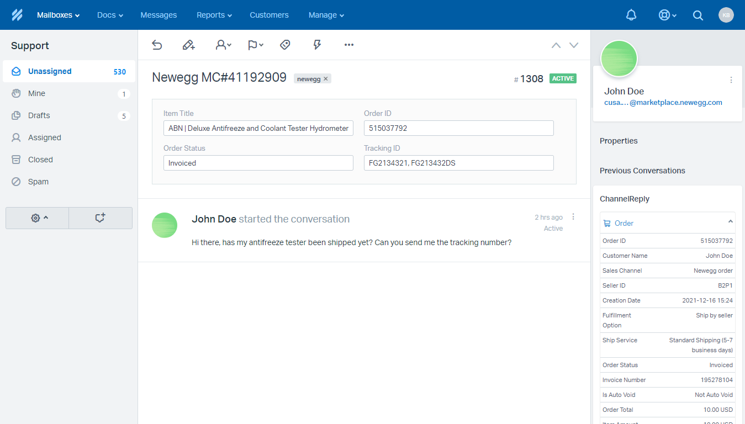
Task: Click the Item Title field
Action: coord(258,128)
